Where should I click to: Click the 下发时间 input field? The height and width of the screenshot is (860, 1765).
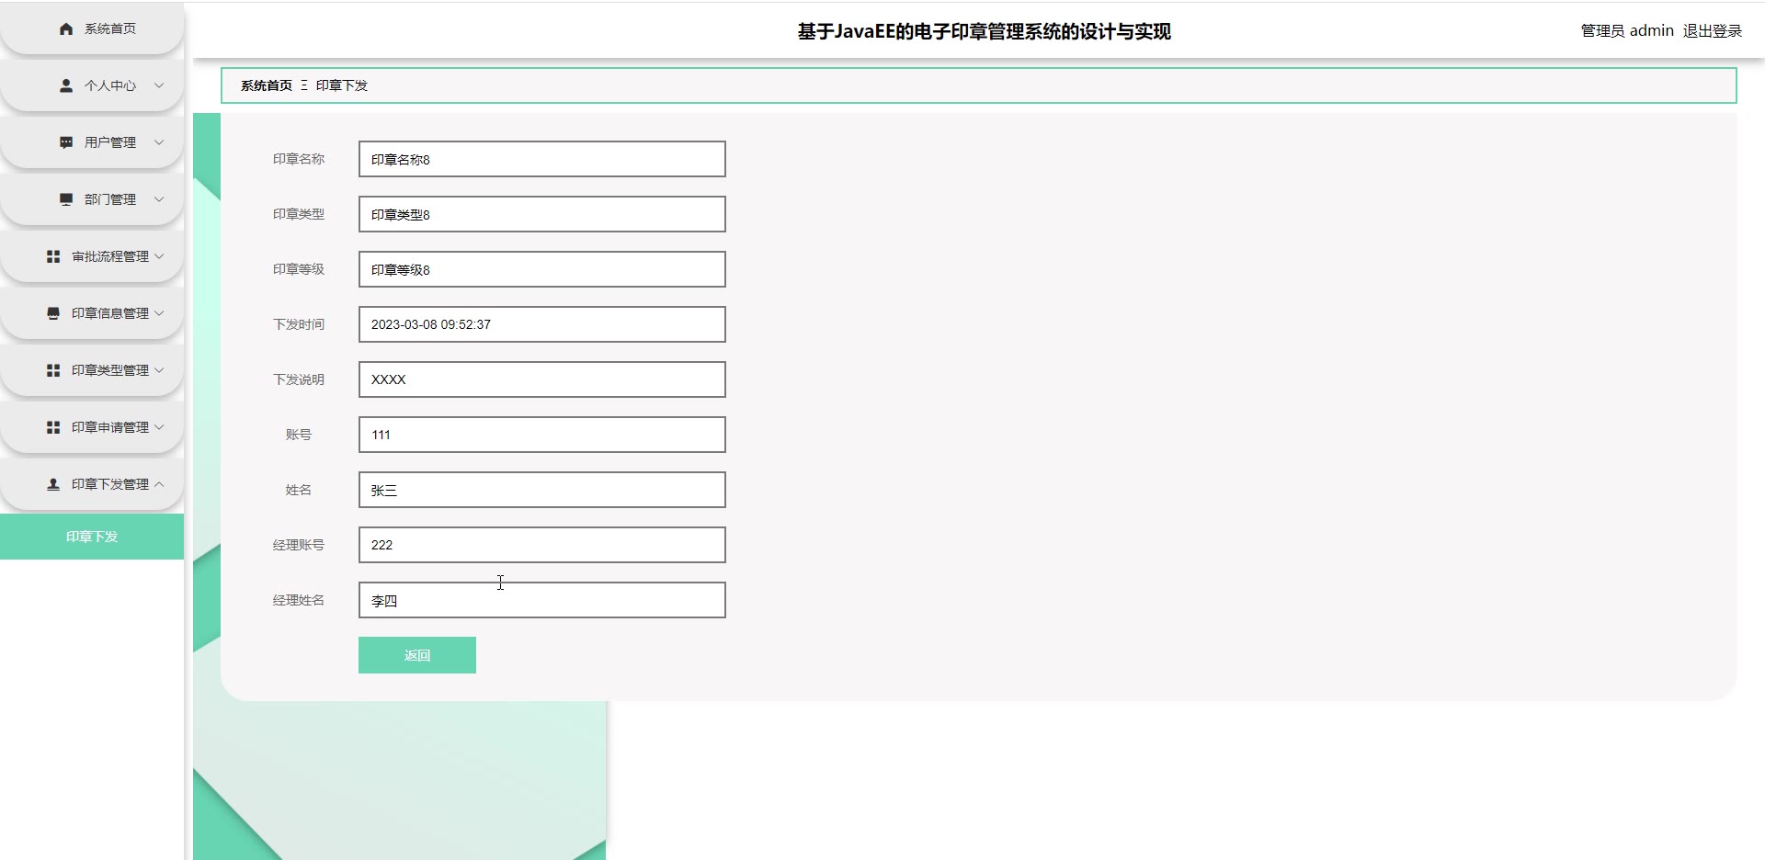coord(542,324)
